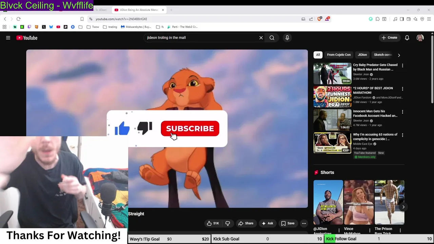Close the JiDion video browser tab
Screen dimensions: 434x244
(x=163, y=10)
